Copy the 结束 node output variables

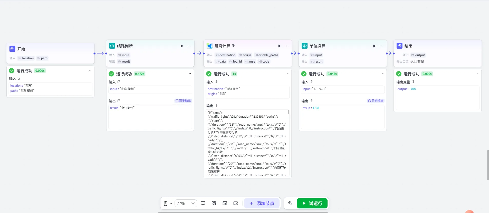coord(413,82)
